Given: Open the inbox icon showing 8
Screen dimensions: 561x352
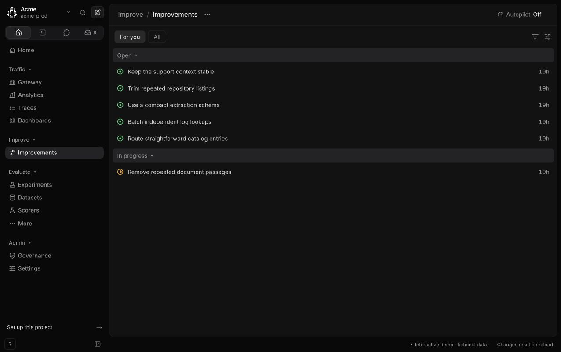Looking at the screenshot, I should tap(91, 33).
